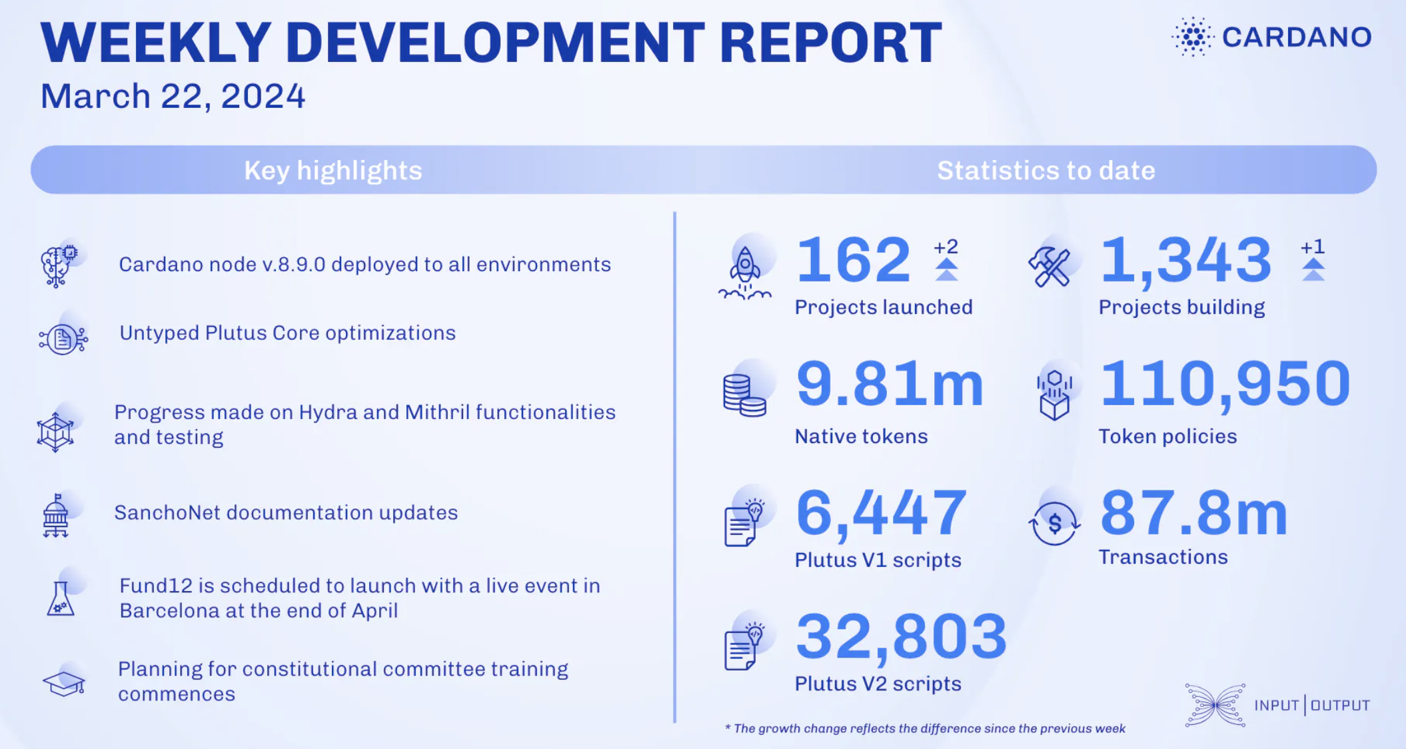The height and width of the screenshot is (749, 1406).
Task: Click the Hydra and Mithril cube icon
Action: click(x=55, y=431)
